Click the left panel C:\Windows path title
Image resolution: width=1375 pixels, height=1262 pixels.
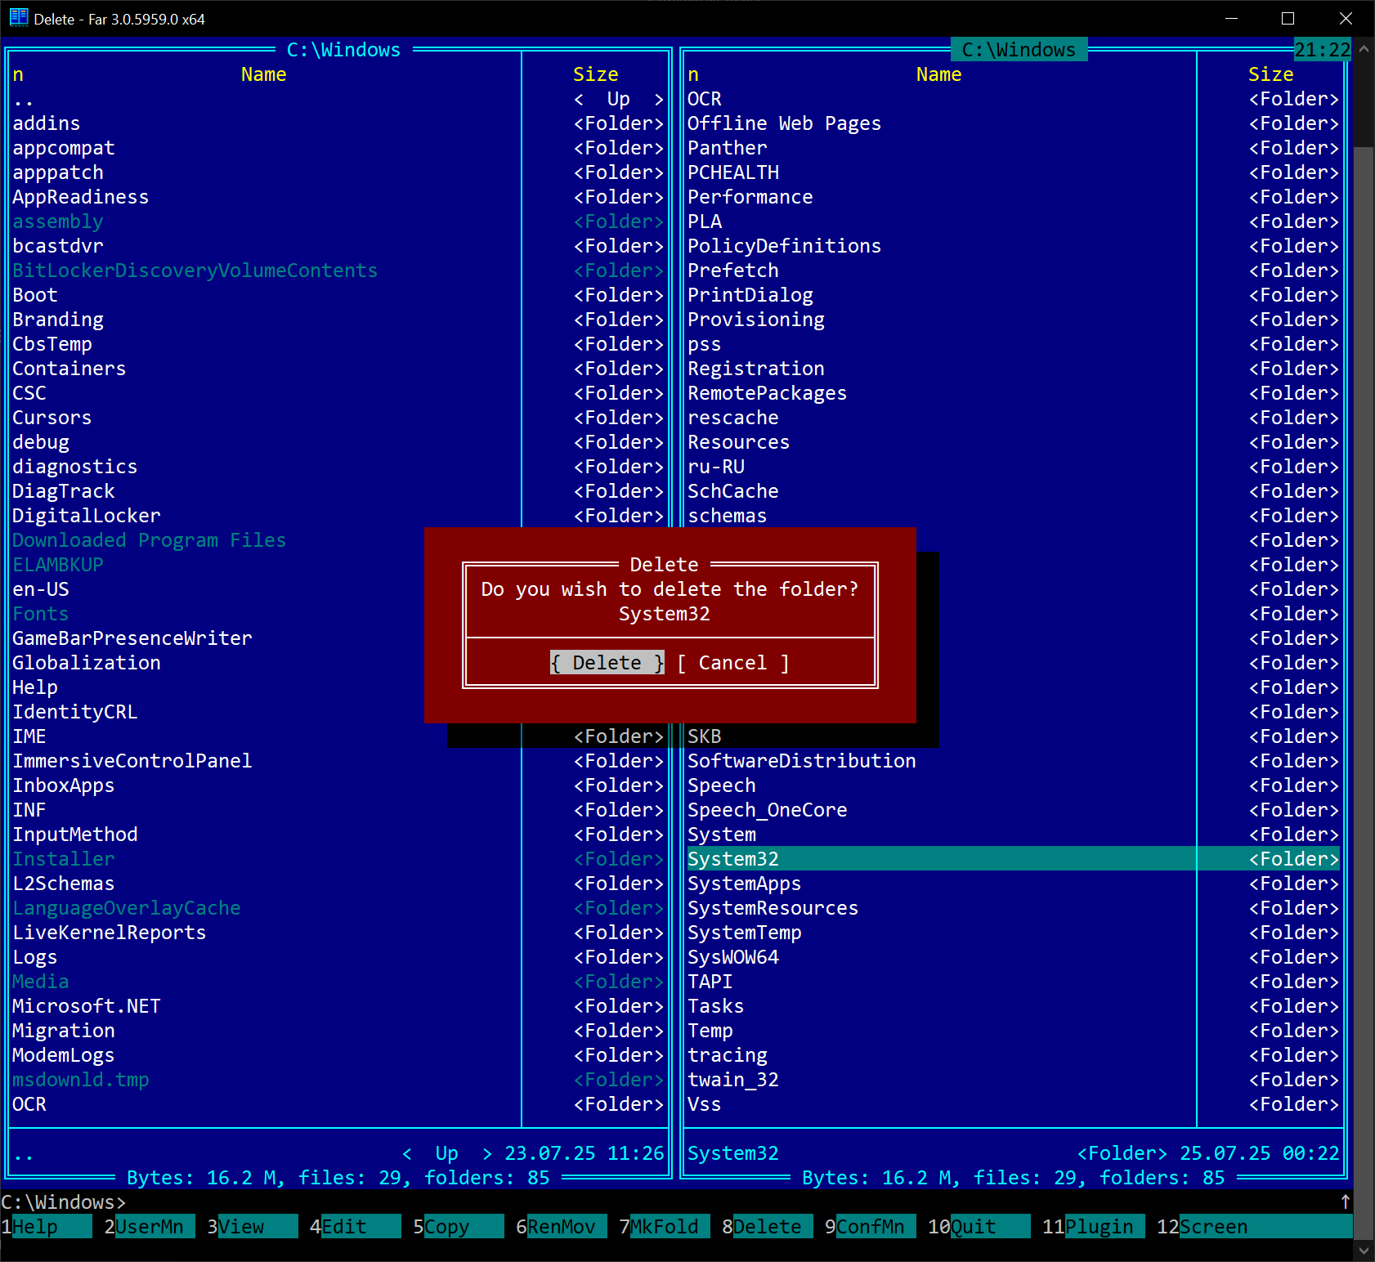point(344,50)
